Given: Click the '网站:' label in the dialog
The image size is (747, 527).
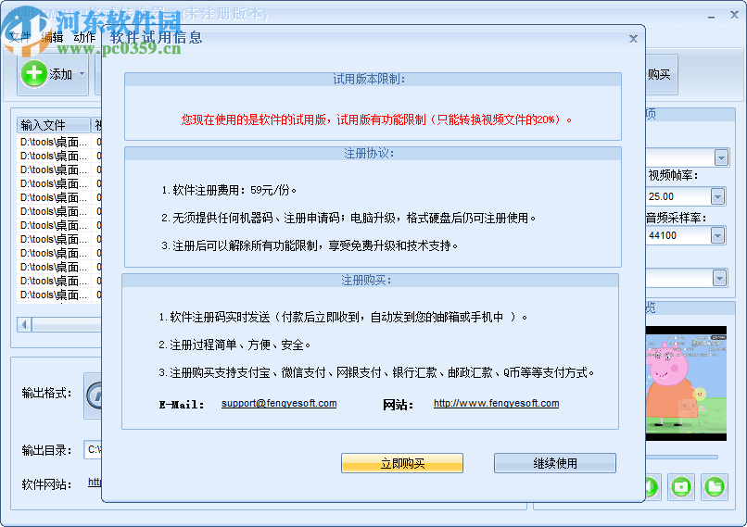Looking at the screenshot, I should [398, 405].
